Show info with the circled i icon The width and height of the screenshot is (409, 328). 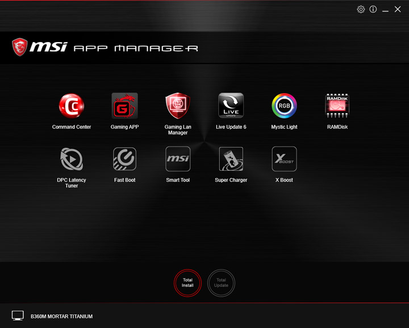click(373, 10)
